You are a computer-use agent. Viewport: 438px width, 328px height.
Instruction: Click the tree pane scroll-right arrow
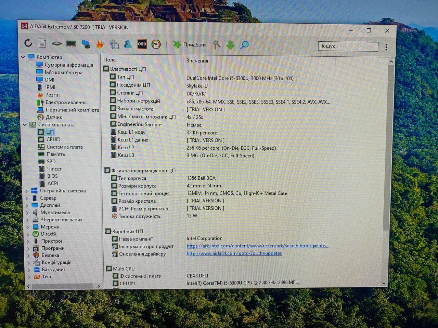pos(99,286)
